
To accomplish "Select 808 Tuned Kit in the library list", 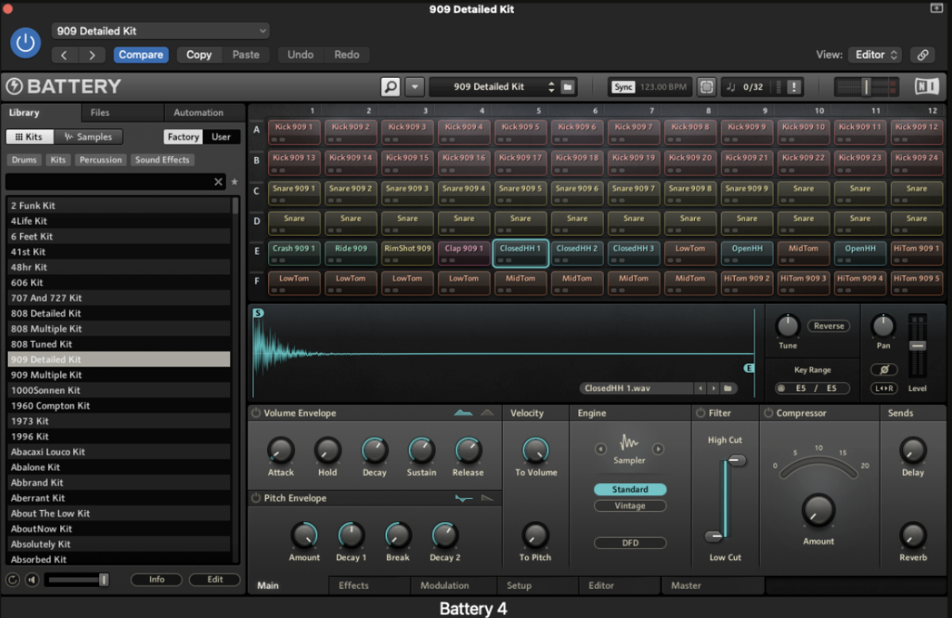I will [x=119, y=344].
